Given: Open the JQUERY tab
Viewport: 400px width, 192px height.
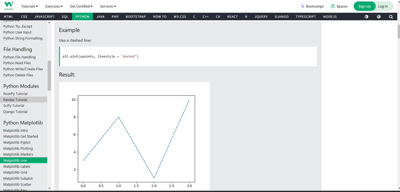Looking at the screenshot, I should pos(261,17).
